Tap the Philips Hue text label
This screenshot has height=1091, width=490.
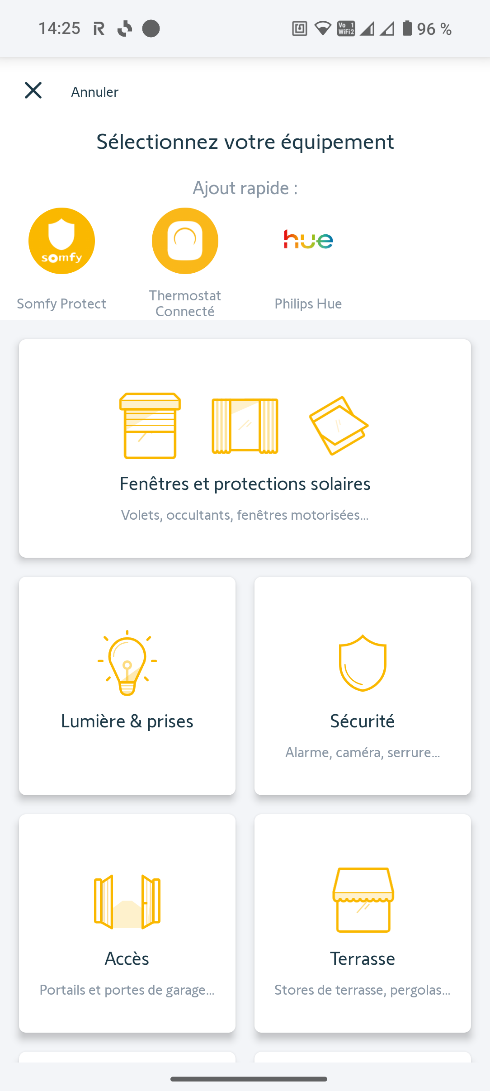[308, 304]
